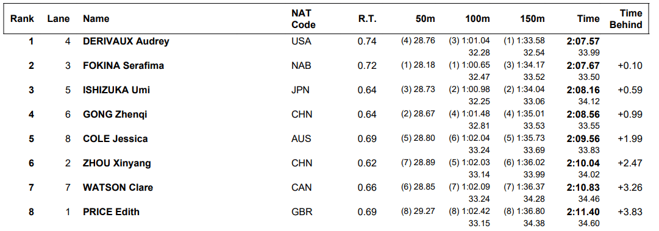Image resolution: width=659 pixels, height=231 pixels.
Task: Click final time 2:07.57
Action: coord(583,41)
